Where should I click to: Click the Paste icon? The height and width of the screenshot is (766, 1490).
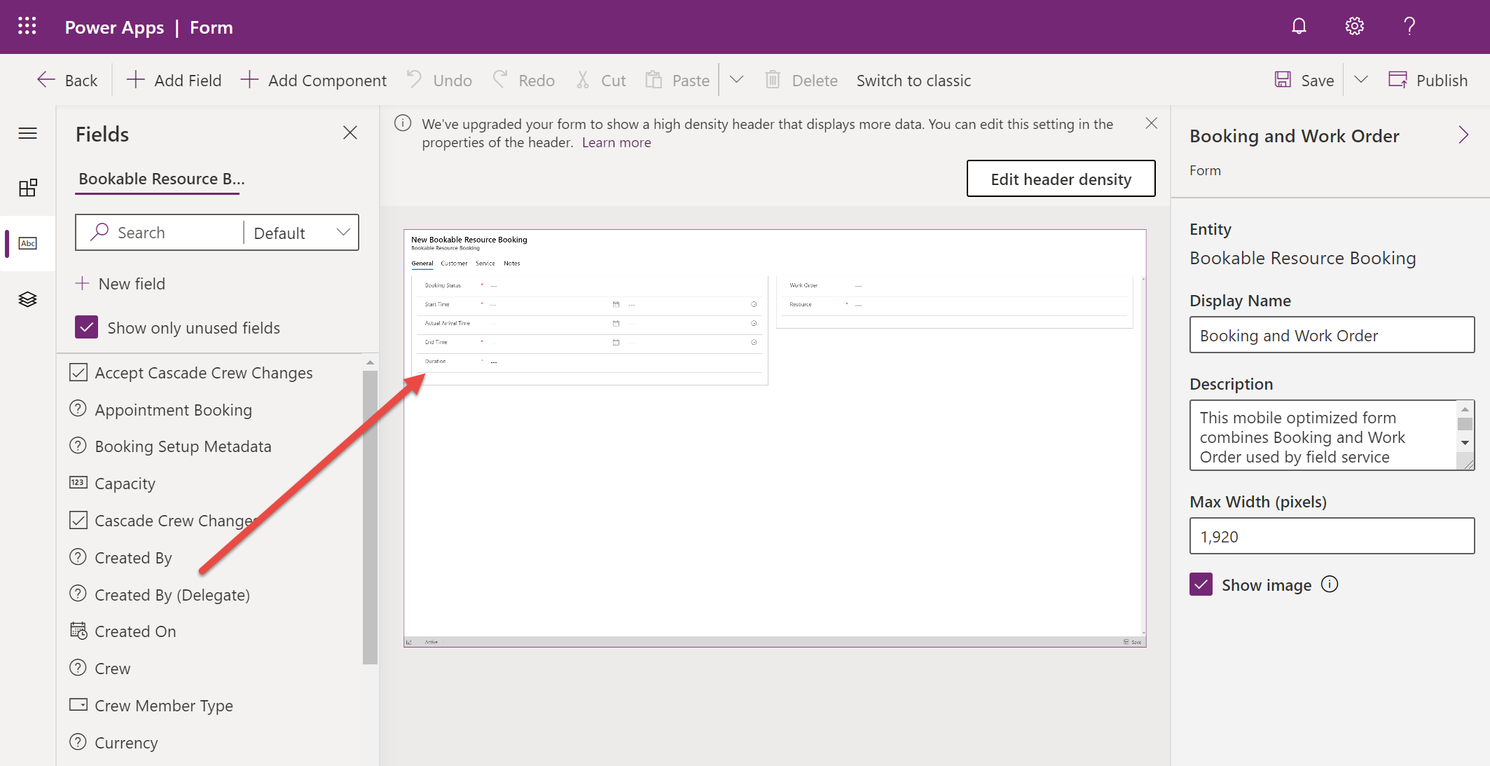653,80
